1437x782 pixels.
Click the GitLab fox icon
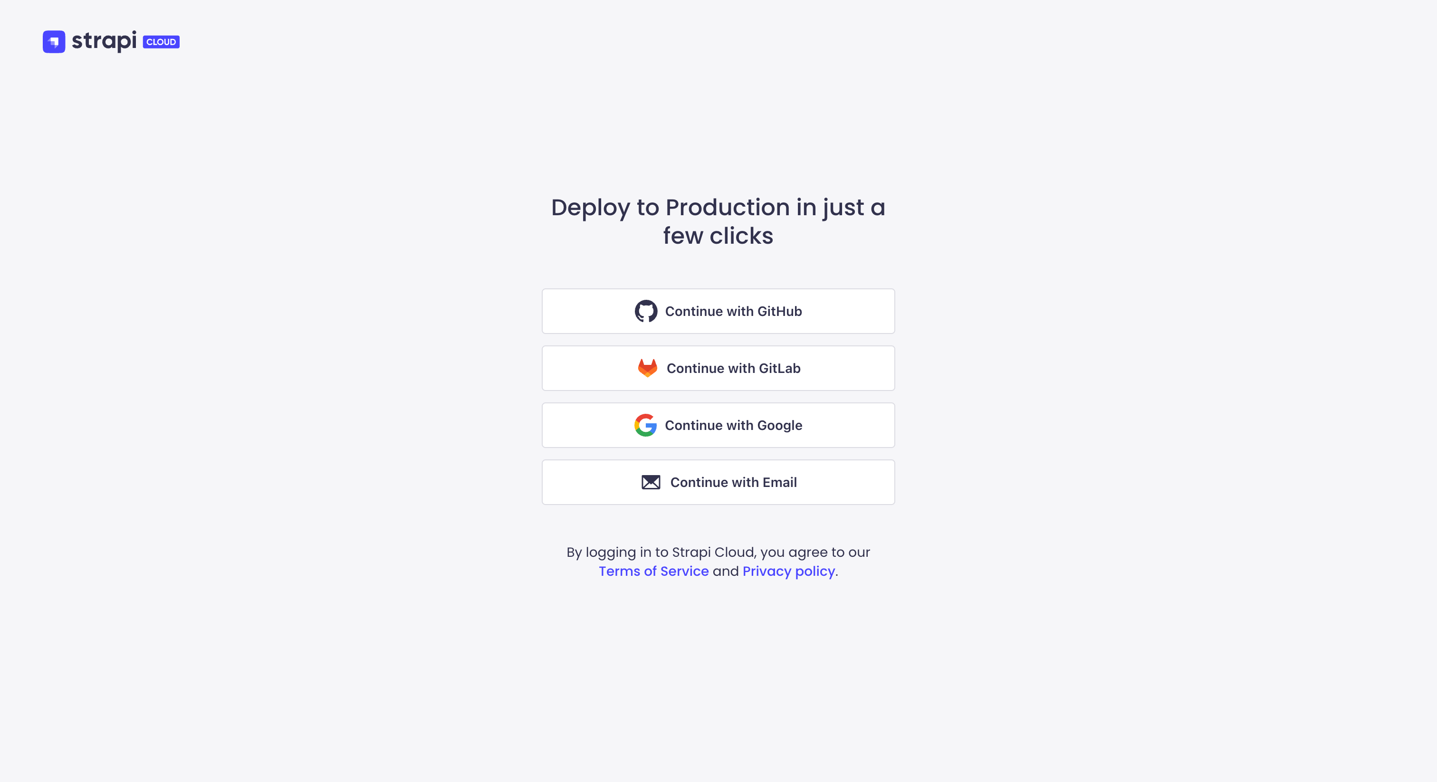[647, 368]
